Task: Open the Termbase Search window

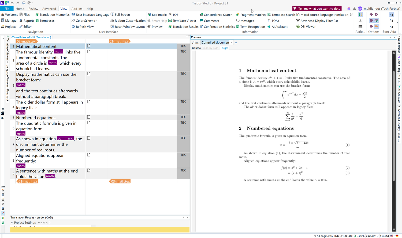Action: pyautogui.click(x=281, y=15)
